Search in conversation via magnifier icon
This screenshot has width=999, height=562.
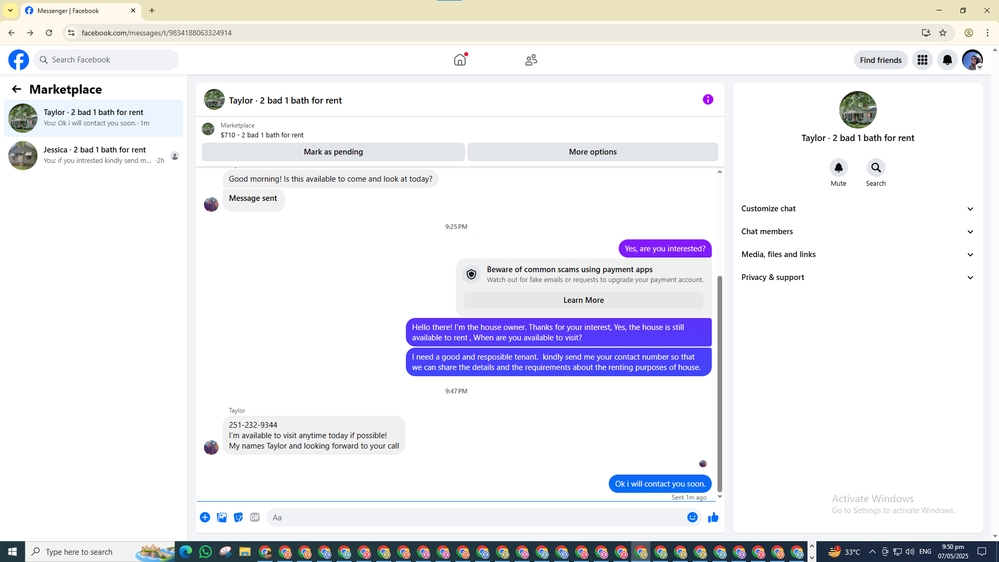(x=876, y=168)
